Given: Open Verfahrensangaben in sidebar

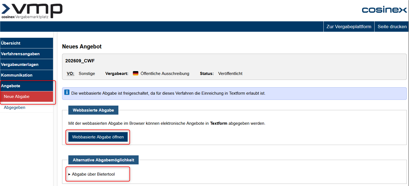Looking at the screenshot, I should 27,54.
